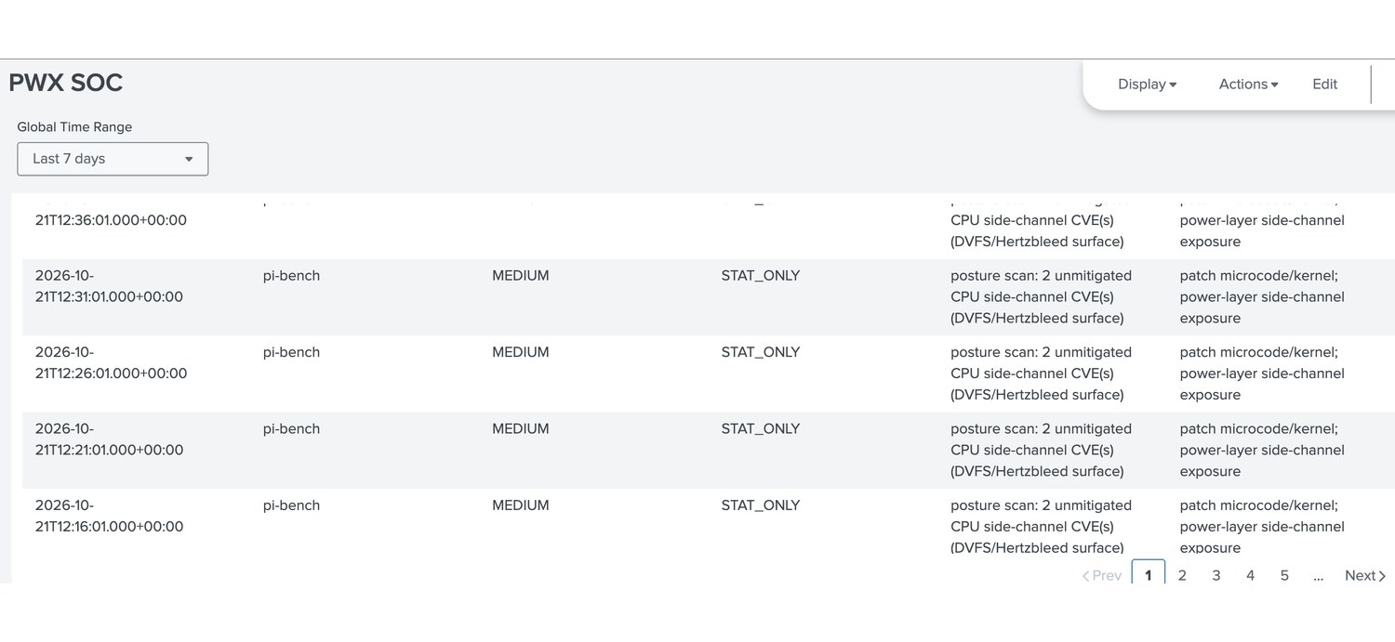Click the PWX SOC dashboard title
1395x642 pixels.
point(66,83)
